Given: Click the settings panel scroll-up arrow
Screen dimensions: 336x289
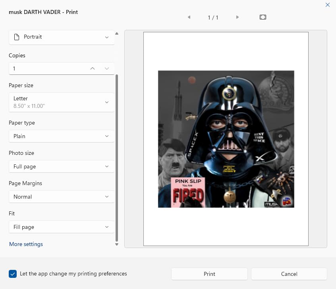Looking at the screenshot, I should (117, 33).
